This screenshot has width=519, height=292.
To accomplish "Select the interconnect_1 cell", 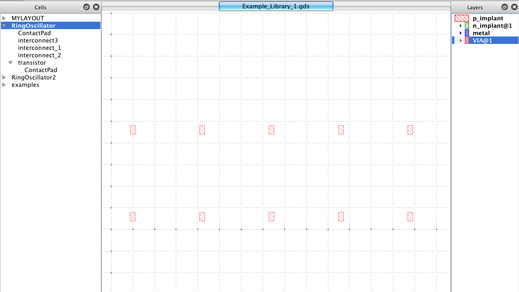I will 39,48.
